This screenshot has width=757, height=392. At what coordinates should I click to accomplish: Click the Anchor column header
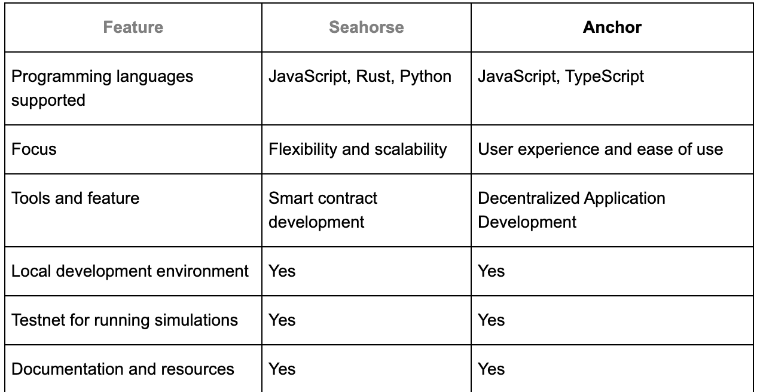(612, 27)
